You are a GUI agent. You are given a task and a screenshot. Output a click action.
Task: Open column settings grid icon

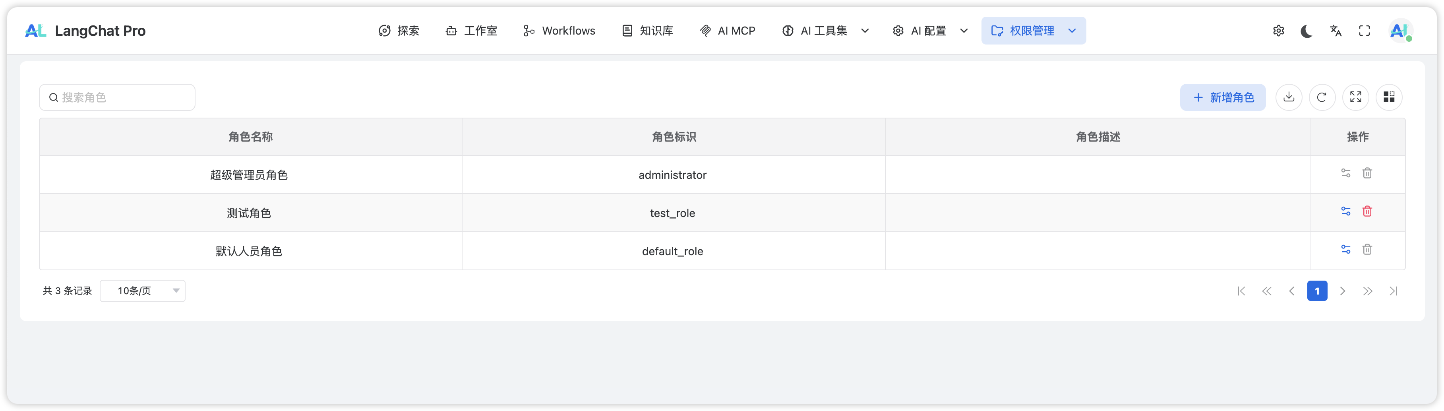[1388, 97]
